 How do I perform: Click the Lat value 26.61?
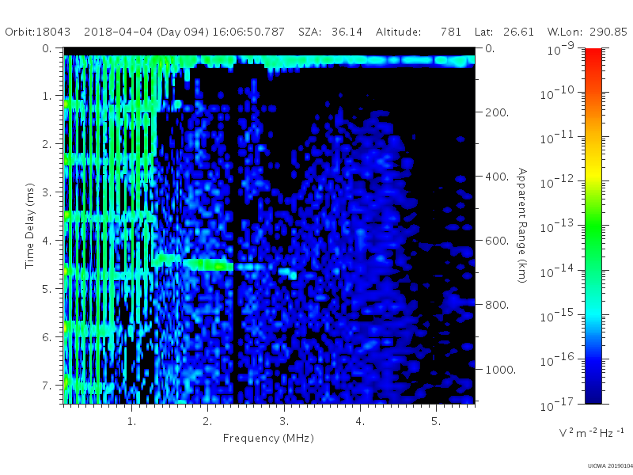point(518,32)
